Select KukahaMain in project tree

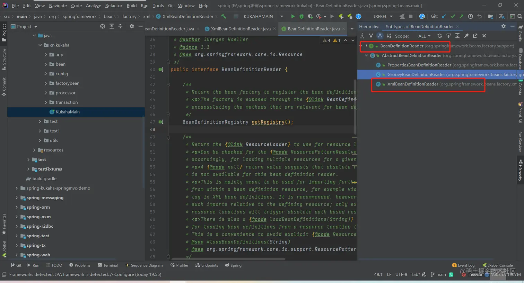68,112
